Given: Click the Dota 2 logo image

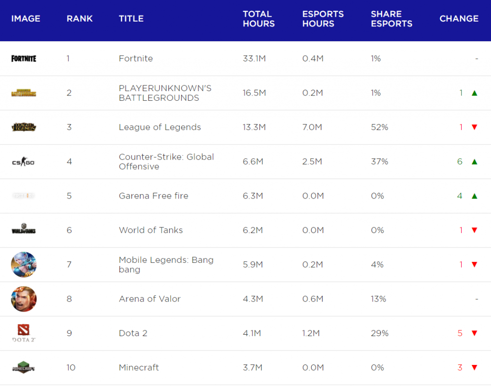Looking at the screenshot, I should [23, 333].
